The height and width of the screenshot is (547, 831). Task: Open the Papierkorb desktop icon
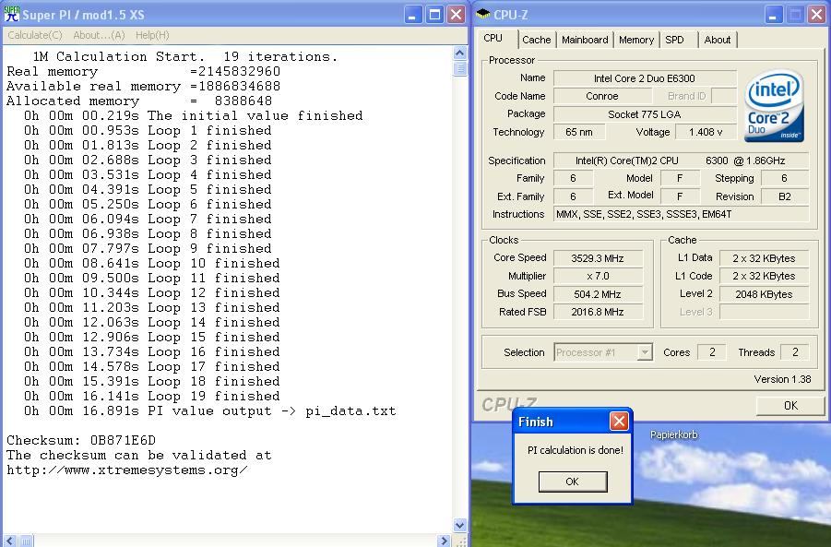point(673,434)
